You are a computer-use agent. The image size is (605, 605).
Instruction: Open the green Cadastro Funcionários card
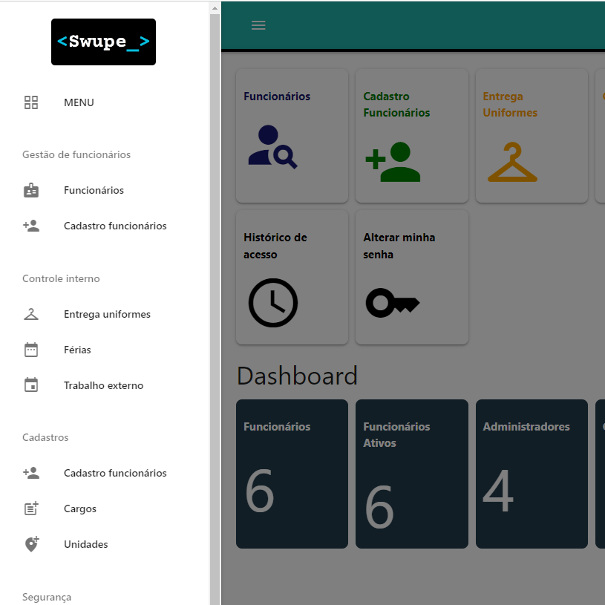tap(411, 136)
